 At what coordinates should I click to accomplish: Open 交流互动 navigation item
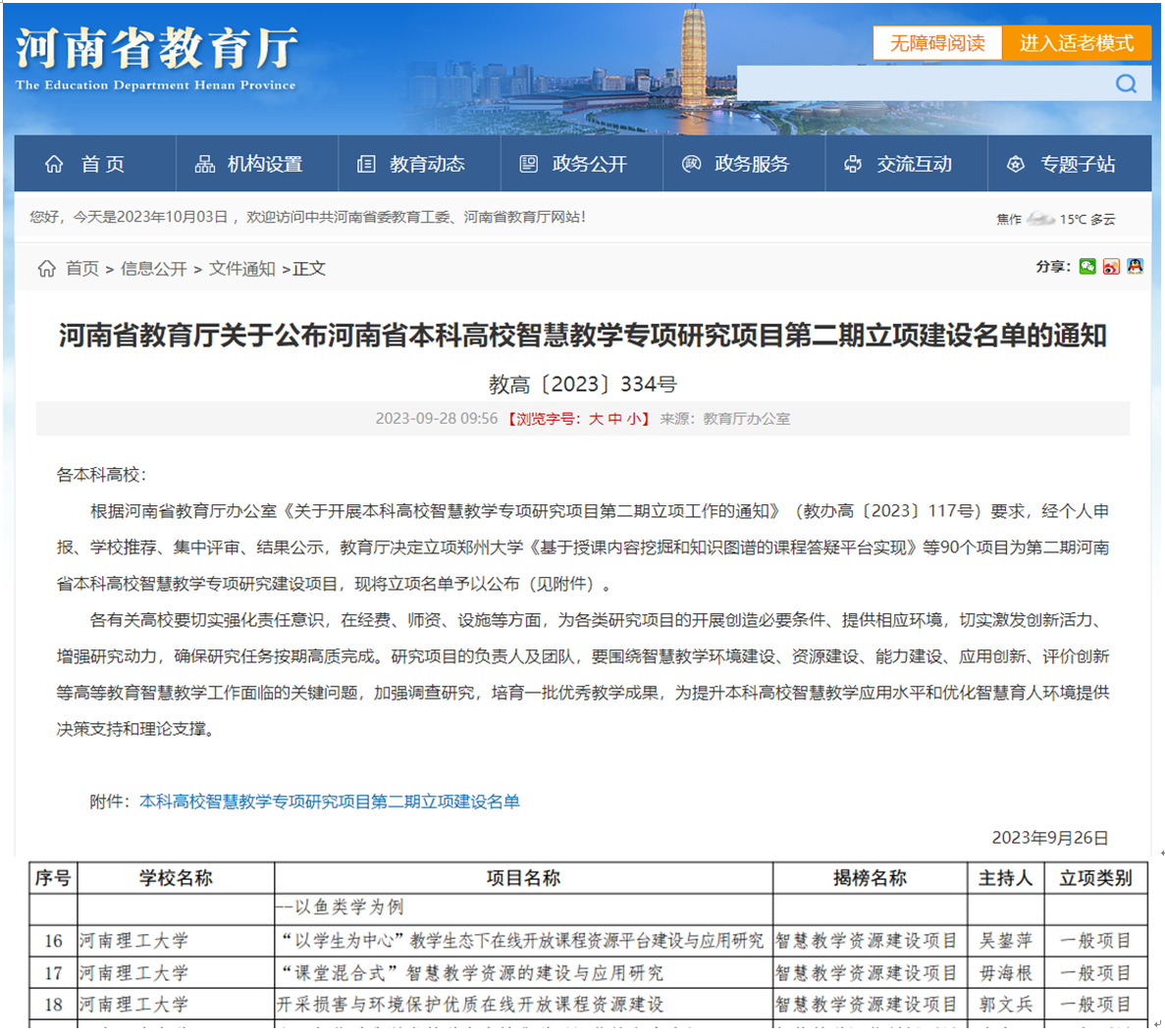[899, 164]
